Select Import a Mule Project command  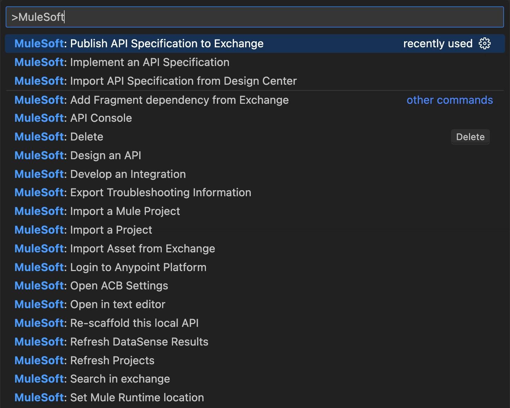tap(125, 211)
